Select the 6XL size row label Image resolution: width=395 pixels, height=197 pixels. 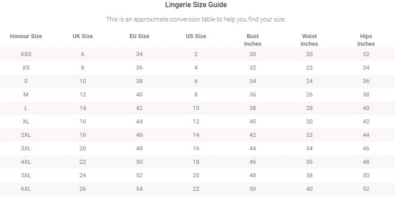coord(26,189)
